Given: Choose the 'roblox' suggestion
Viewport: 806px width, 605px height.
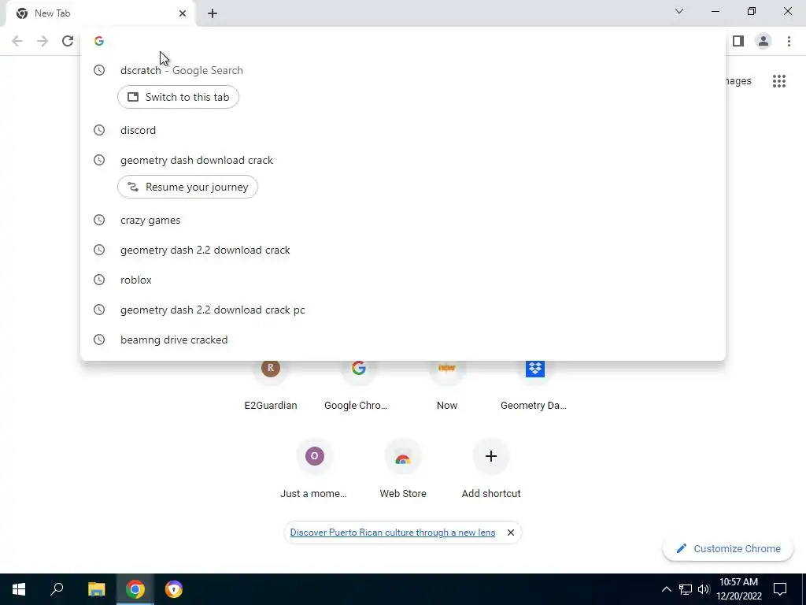Looking at the screenshot, I should tap(403, 280).
